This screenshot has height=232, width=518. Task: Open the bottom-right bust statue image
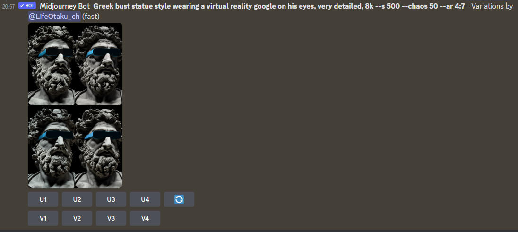pos(99,147)
